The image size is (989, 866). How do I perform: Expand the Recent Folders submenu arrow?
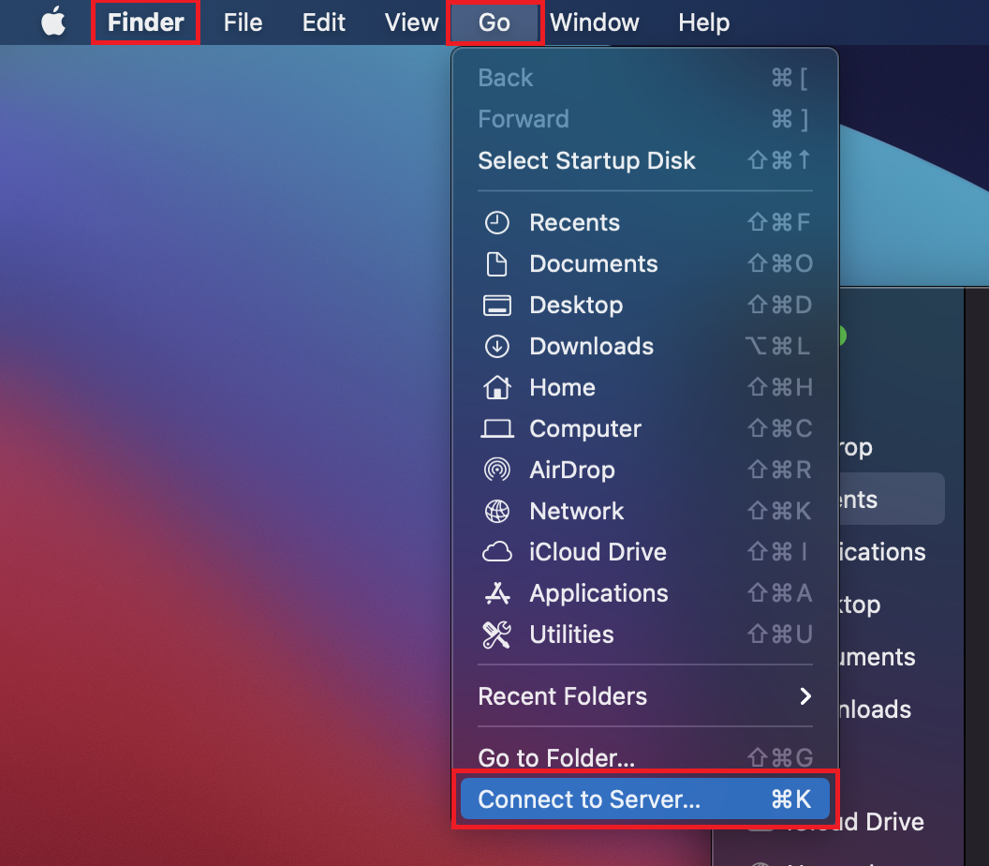[805, 696]
